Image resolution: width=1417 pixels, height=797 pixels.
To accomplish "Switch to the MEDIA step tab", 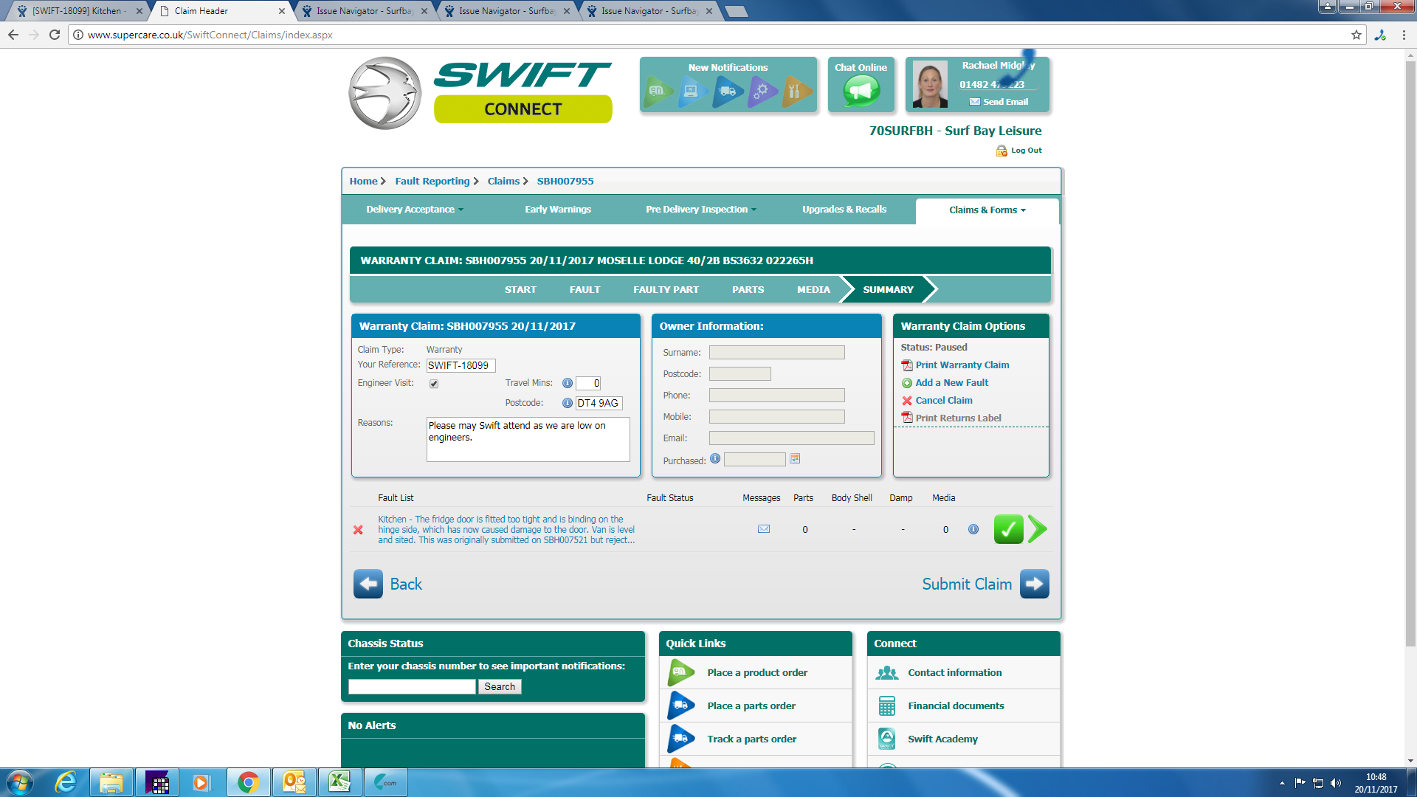I will click(x=813, y=290).
